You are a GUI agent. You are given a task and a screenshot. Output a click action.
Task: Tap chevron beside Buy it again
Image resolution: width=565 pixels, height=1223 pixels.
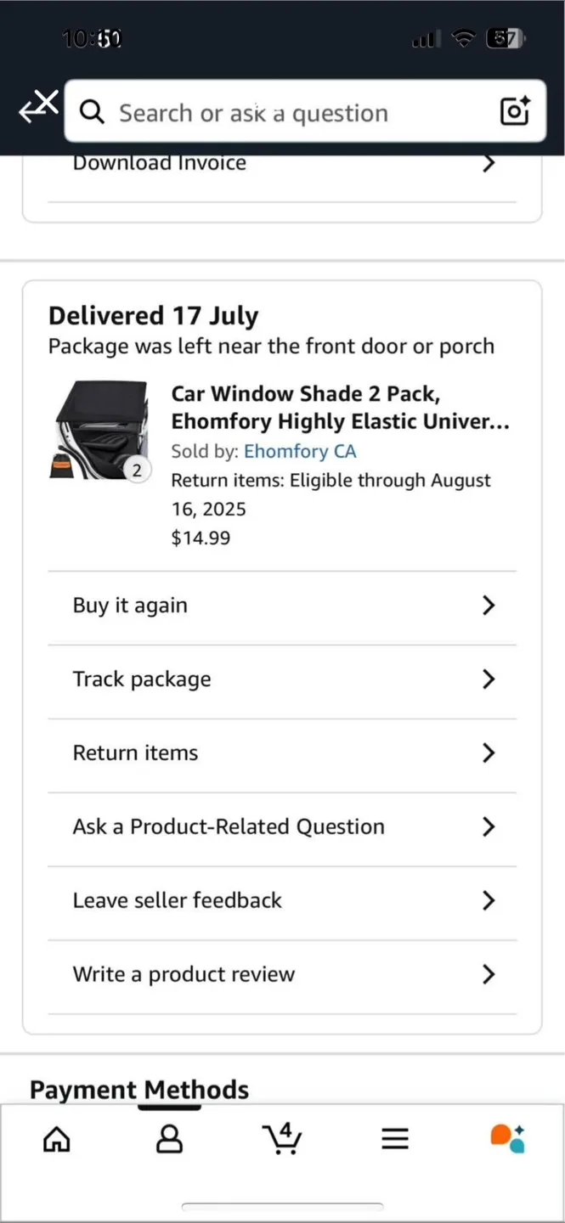[489, 606]
